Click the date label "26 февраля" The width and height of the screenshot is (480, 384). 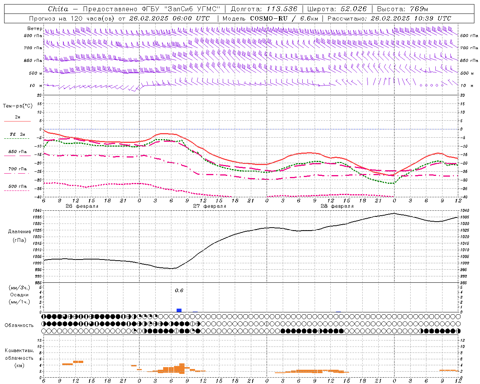click(x=82, y=206)
